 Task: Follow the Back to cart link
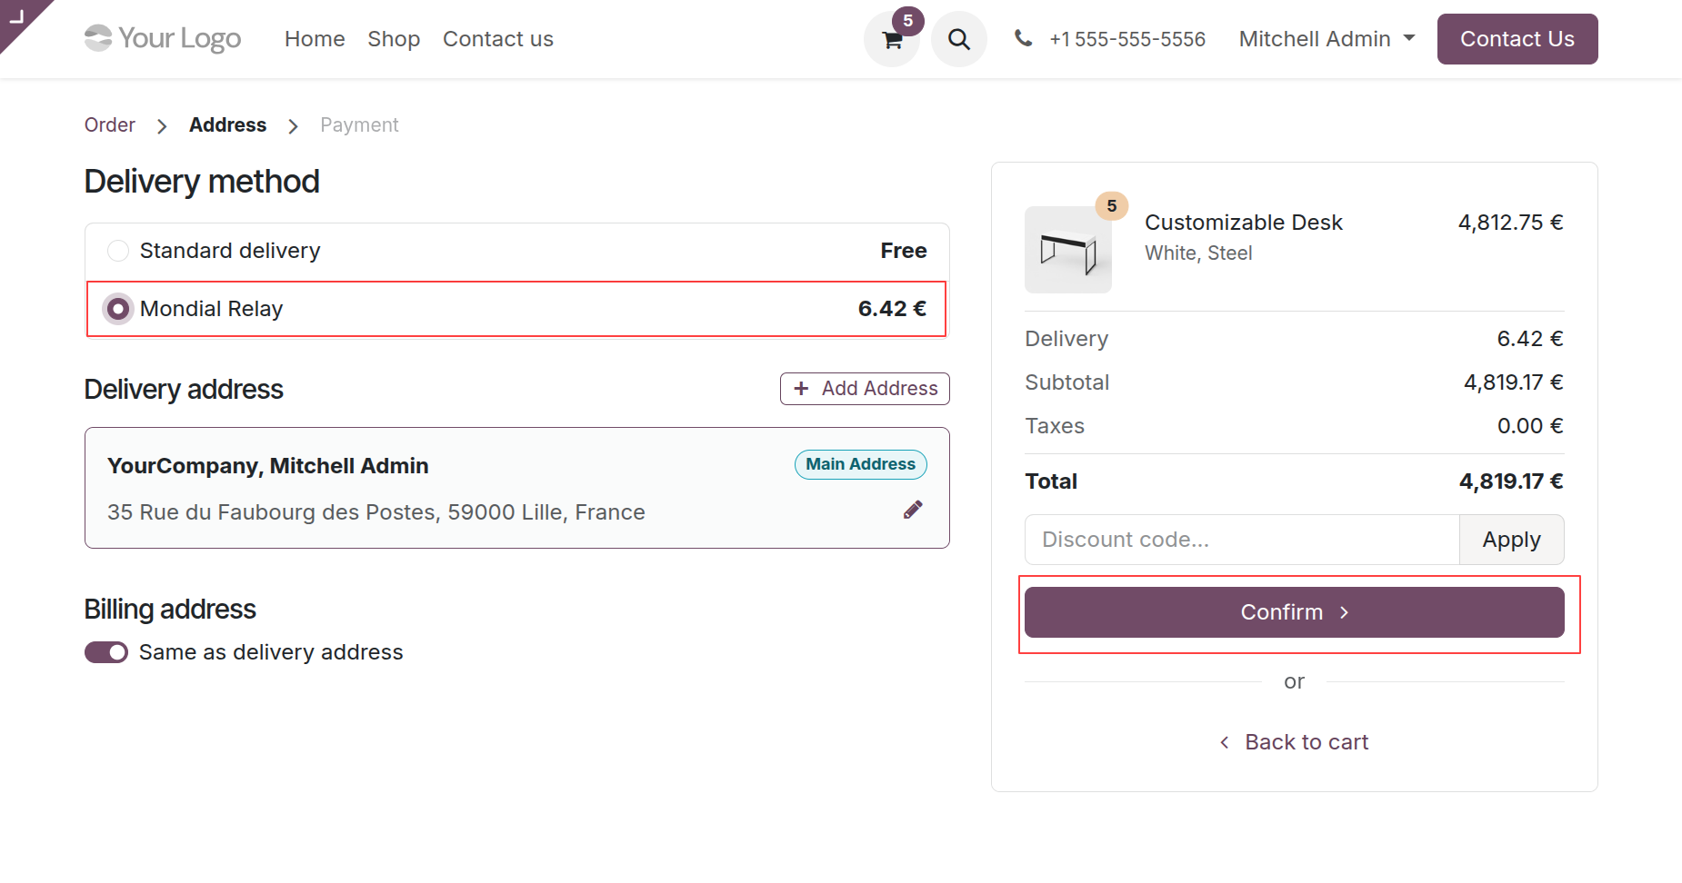(1294, 742)
